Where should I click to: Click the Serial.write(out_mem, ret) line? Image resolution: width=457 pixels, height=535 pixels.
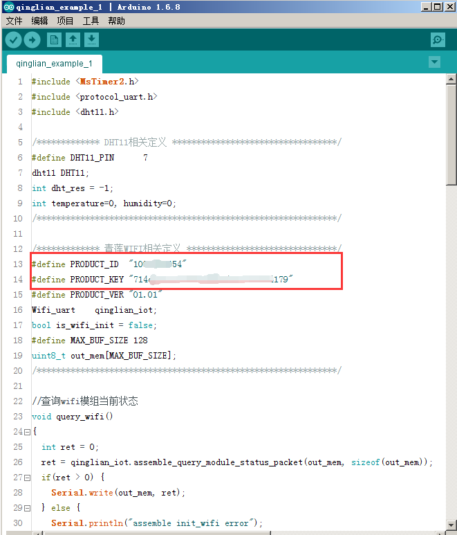tap(118, 493)
